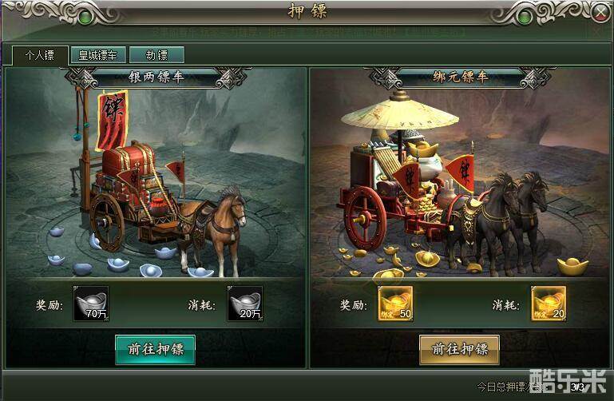Viewport: 614px width, 401px height.
Task: Switch to the 皇城镖车 tab
Action: coord(98,55)
